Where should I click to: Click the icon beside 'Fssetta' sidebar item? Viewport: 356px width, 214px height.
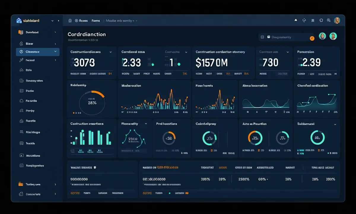(x=21, y=121)
